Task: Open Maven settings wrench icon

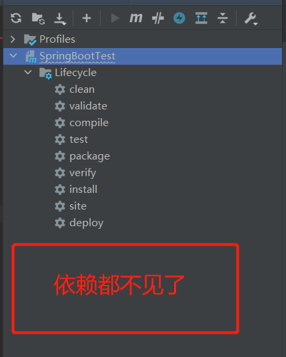Action: (x=251, y=19)
